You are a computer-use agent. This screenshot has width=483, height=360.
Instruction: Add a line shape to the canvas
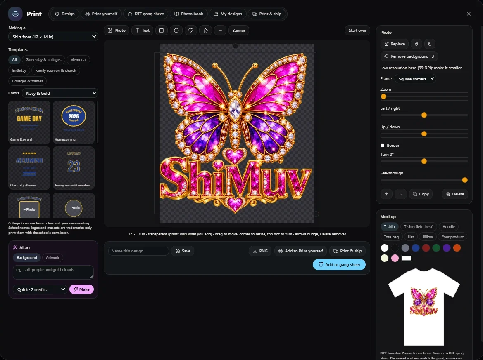(220, 31)
